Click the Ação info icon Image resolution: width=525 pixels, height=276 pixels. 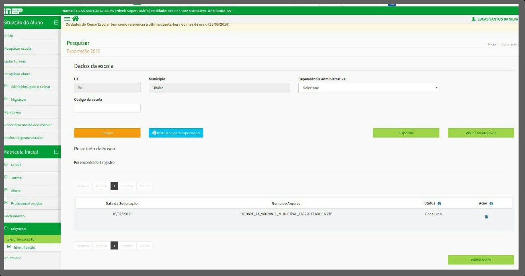point(491,204)
